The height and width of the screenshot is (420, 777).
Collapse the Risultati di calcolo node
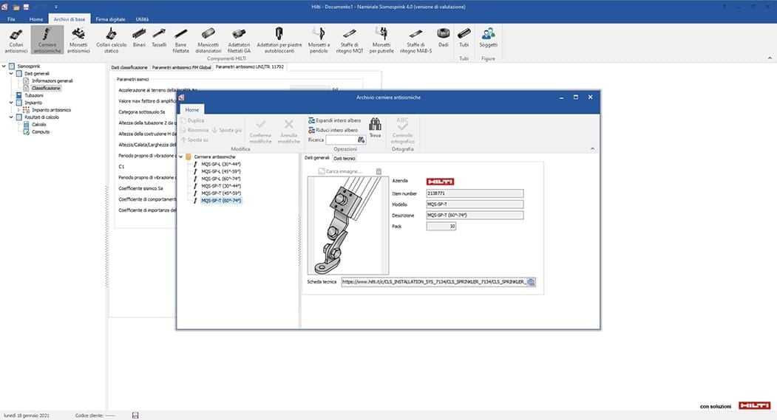tap(11, 117)
